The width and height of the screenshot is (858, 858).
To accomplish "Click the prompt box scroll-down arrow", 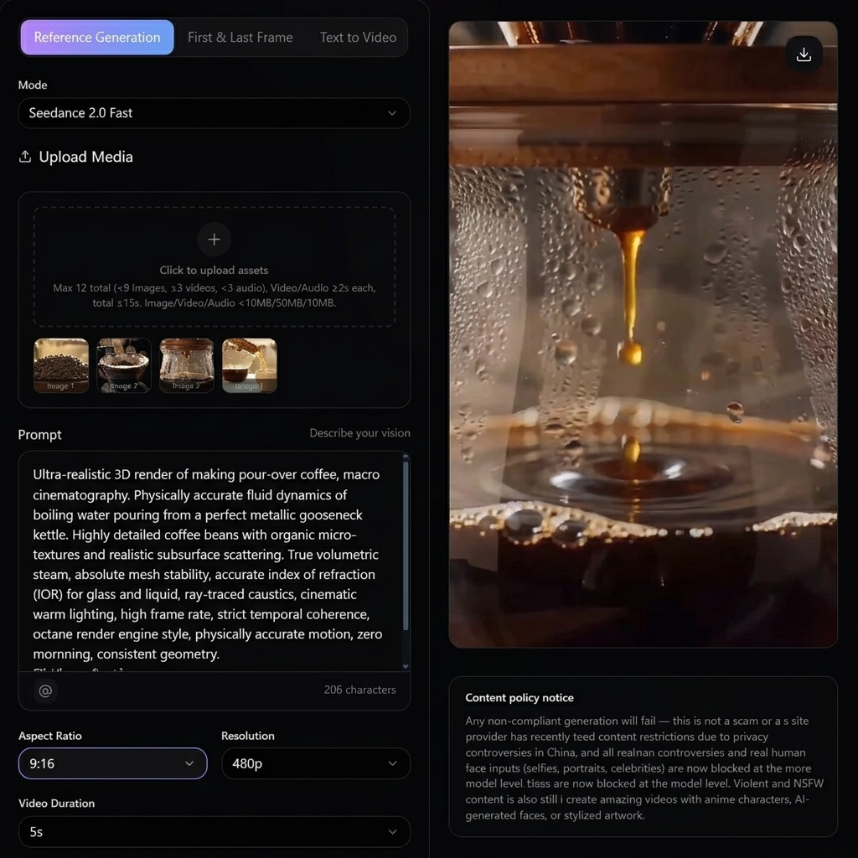I will pos(406,666).
